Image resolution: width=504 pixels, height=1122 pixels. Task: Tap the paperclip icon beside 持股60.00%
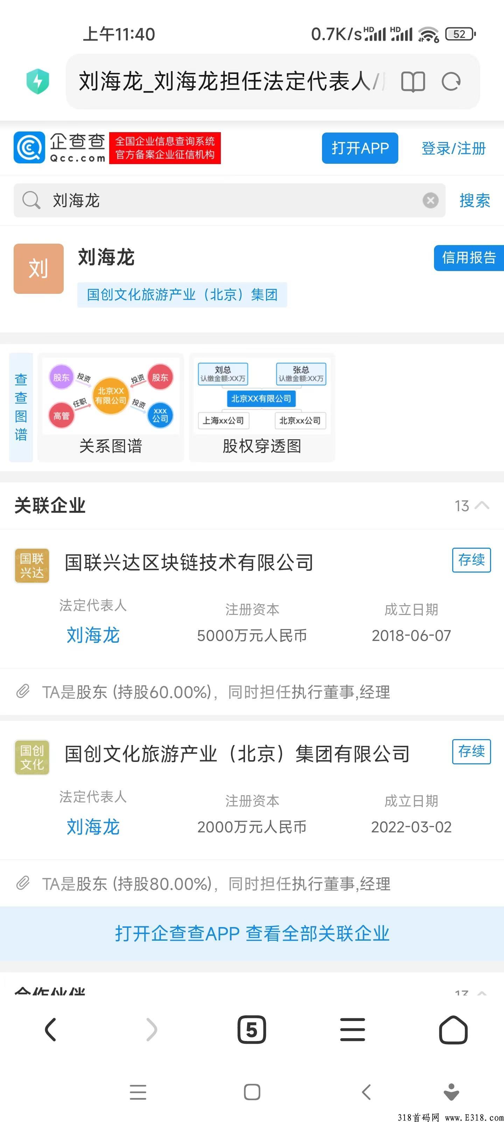click(23, 691)
